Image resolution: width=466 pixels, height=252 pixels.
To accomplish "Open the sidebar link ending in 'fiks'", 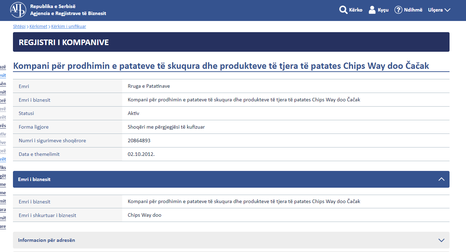I will pyautogui.click(x=3, y=168).
